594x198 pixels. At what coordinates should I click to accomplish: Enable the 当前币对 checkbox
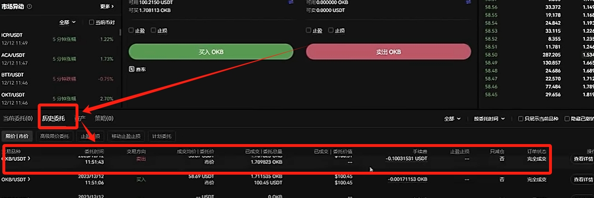(x=92, y=22)
